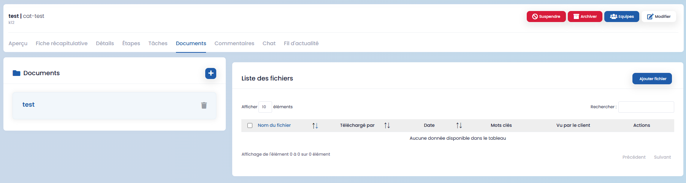The width and height of the screenshot is (686, 183).
Task: Click the Suivant pagination link
Action: pyautogui.click(x=662, y=157)
